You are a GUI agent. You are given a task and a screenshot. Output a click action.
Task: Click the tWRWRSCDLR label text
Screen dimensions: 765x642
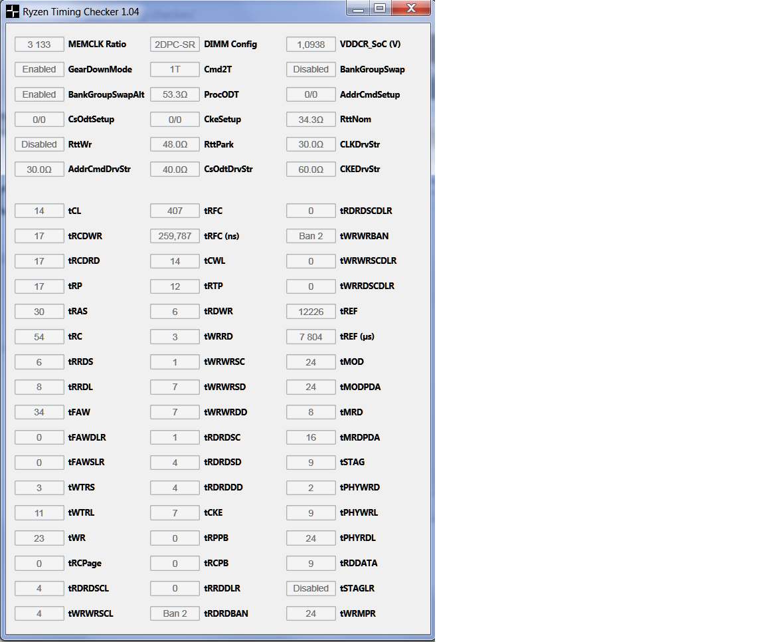368,261
